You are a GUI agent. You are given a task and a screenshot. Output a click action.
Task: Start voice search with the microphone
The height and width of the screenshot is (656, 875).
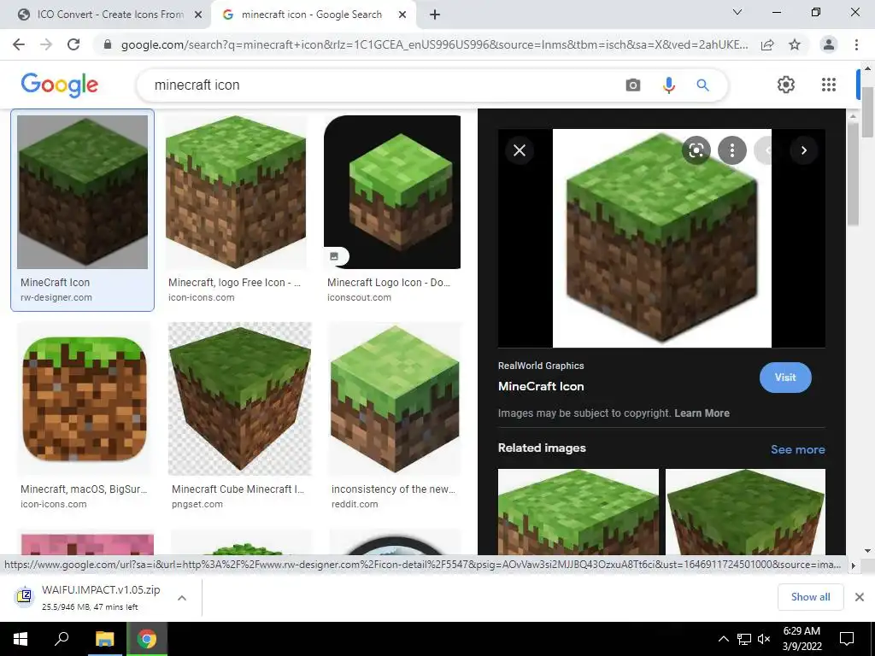point(668,85)
